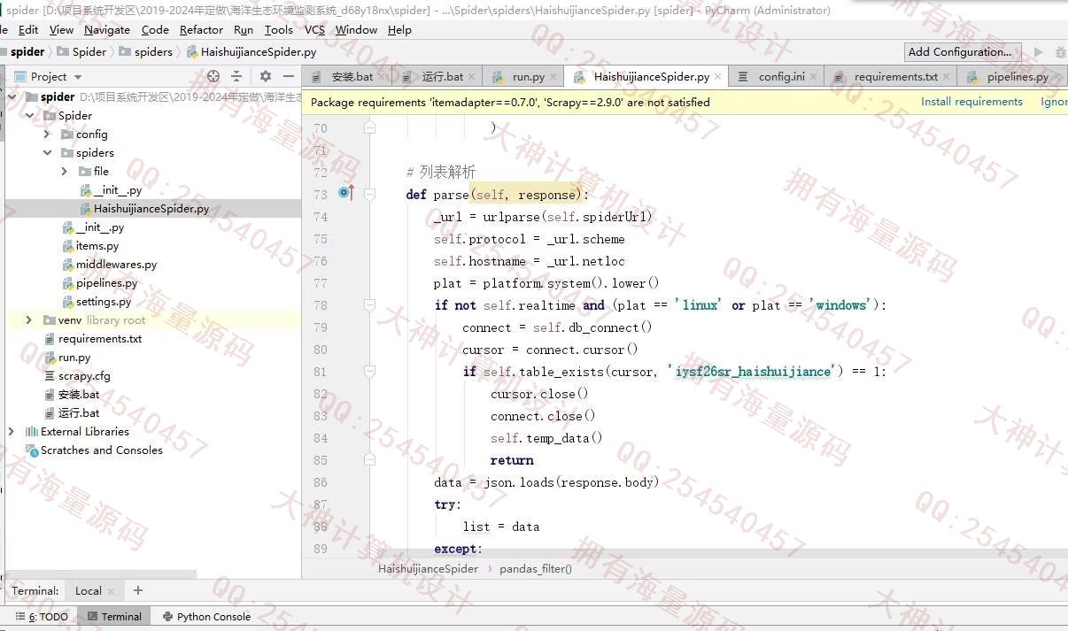Click Add Configuration button
Viewport: 1068px width, 631px height.
pos(963,52)
